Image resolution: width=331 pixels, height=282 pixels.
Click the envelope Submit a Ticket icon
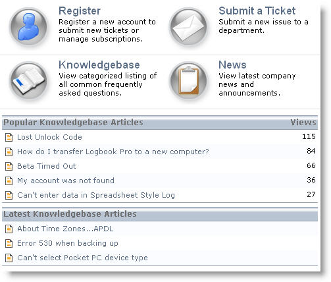click(x=188, y=27)
